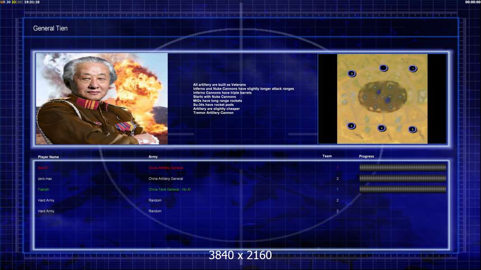Click "Inferno Cannons have triple barrels" line
Image resolution: width=481 pixels, height=270 pixels.
tap(222, 93)
